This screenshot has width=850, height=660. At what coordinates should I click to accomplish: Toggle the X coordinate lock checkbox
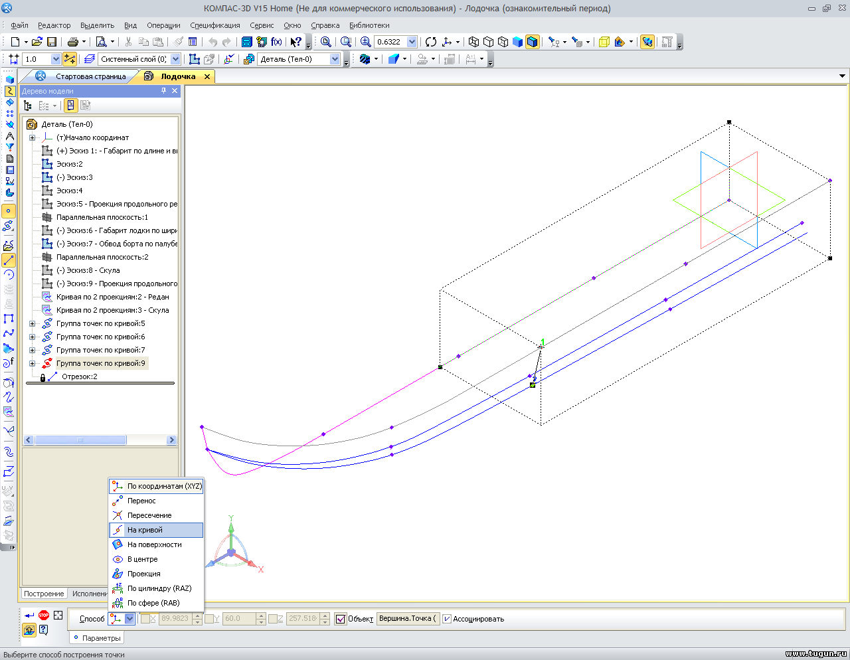(x=145, y=619)
